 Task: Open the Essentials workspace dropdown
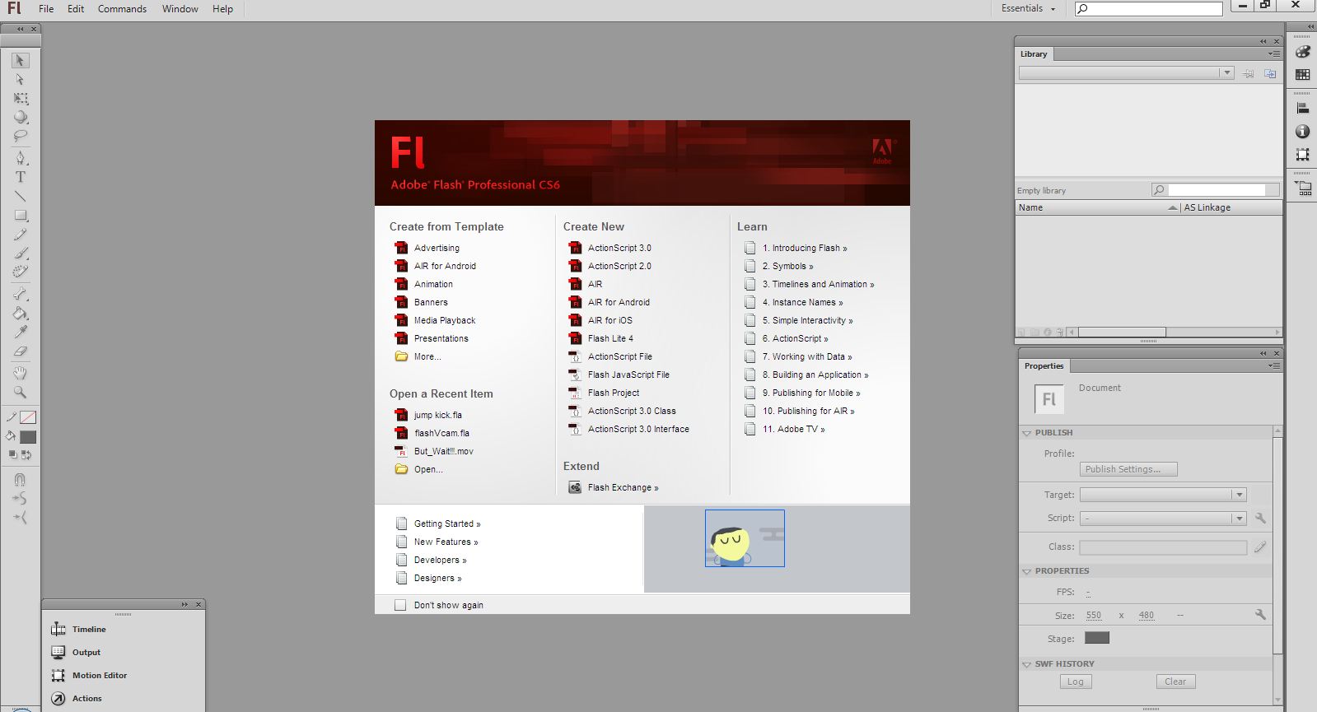pyautogui.click(x=1028, y=8)
